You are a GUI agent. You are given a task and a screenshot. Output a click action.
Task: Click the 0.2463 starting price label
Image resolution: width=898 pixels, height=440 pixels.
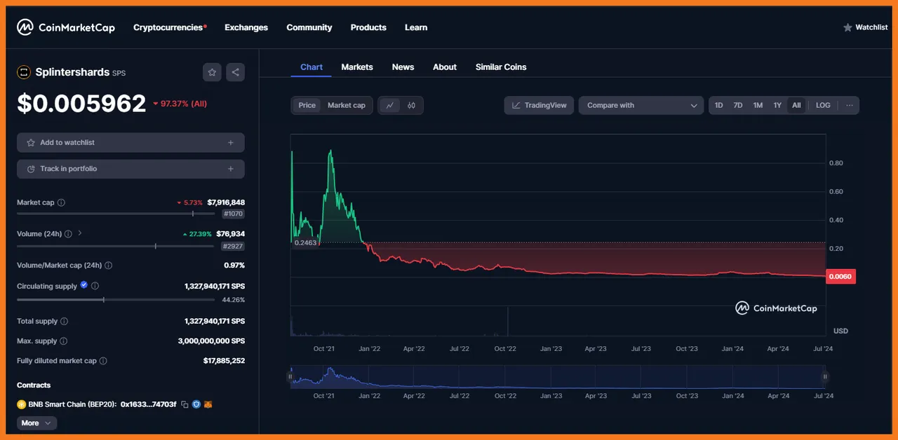click(x=306, y=242)
